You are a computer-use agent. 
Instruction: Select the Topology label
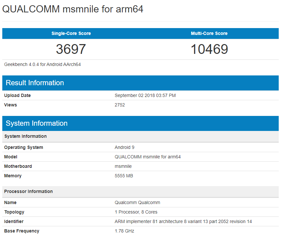14,212
